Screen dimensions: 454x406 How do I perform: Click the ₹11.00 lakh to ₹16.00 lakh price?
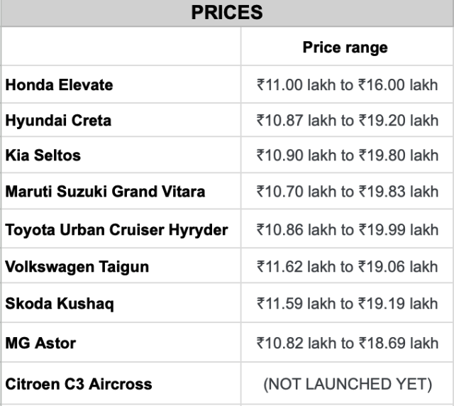pos(347,85)
